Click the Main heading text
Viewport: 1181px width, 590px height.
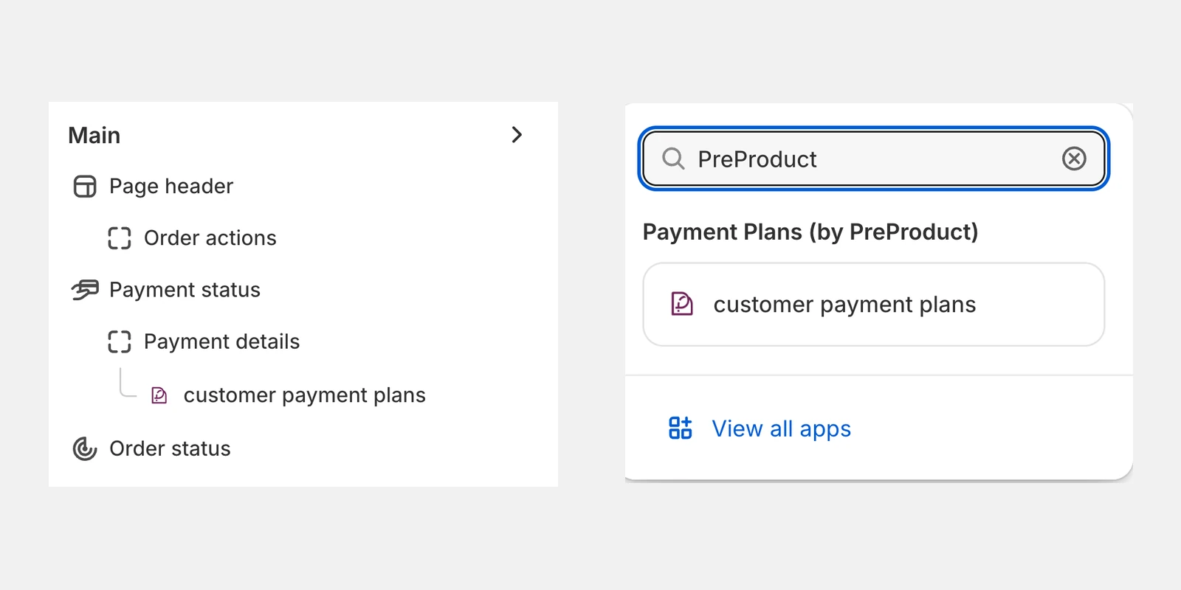[94, 136]
